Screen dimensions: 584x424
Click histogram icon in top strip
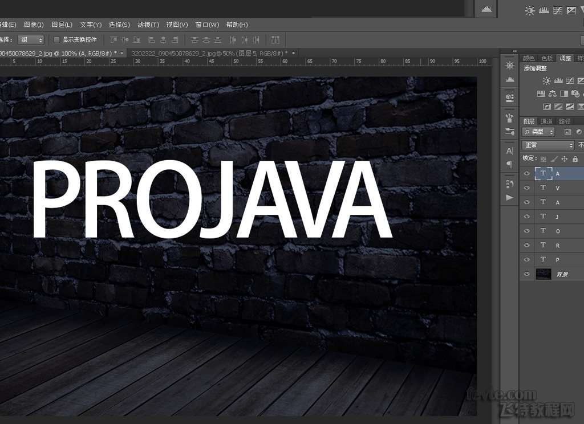(x=486, y=9)
